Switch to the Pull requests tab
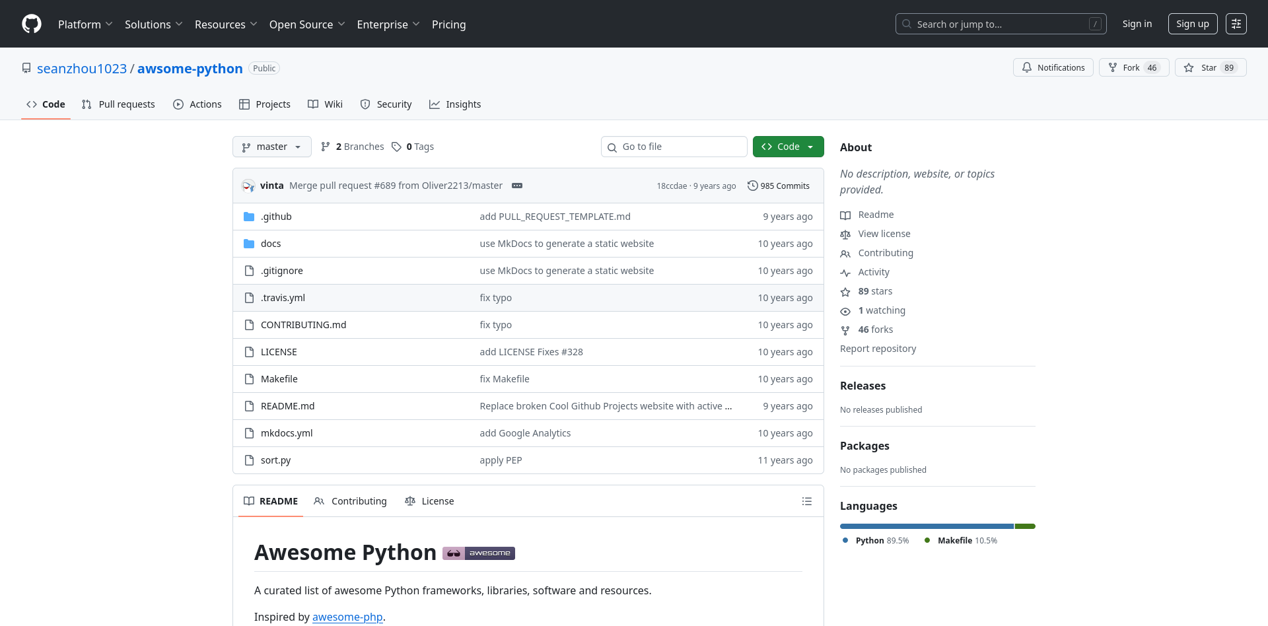The width and height of the screenshot is (1268, 626). click(118, 104)
